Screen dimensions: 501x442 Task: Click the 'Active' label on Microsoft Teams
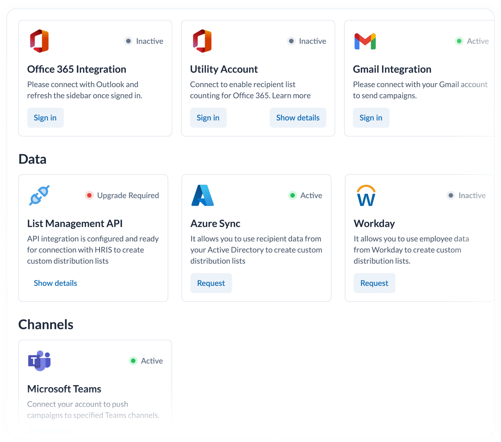click(x=152, y=361)
